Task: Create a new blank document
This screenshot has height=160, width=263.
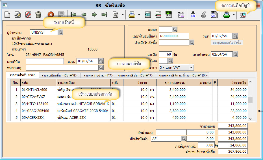Action: point(7,15)
